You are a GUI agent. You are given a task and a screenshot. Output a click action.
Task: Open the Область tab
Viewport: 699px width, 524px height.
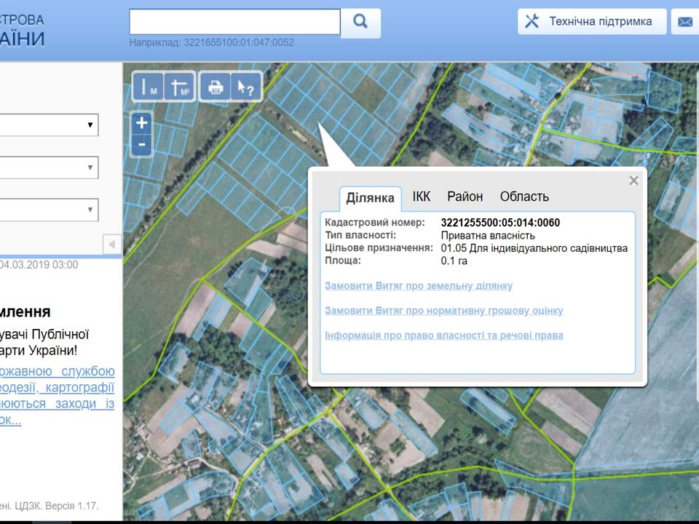click(x=524, y=196)
